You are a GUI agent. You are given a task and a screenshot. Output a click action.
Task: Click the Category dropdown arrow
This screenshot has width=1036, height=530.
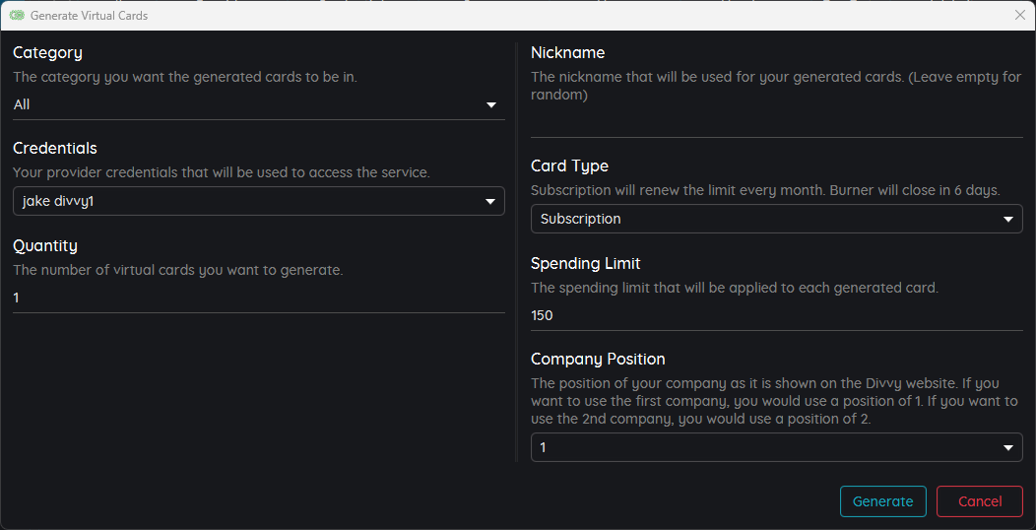point(490,105)
